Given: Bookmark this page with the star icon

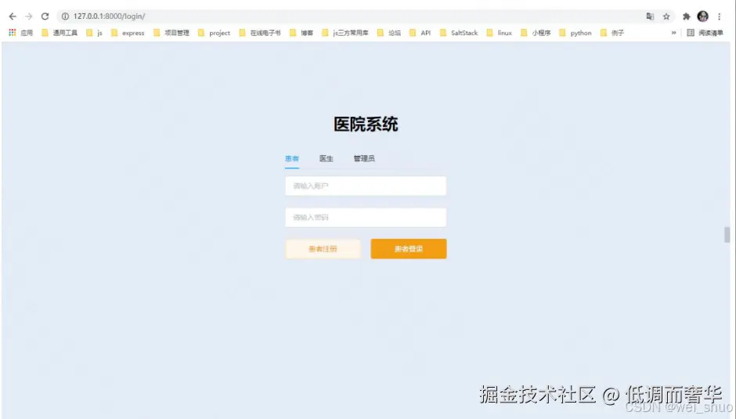Looking at the screenshot, I should (666, 16).
